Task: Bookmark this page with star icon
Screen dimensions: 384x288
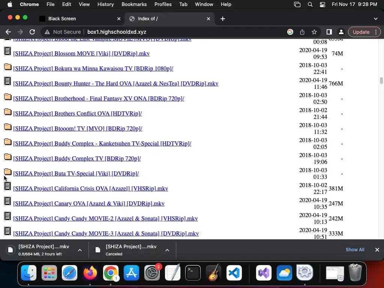Action: 314,32
